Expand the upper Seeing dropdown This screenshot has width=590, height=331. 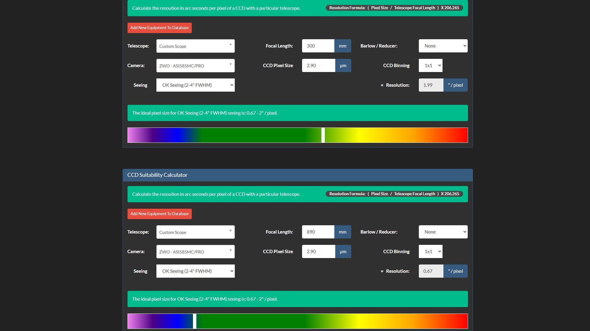(x=195, y=85)
